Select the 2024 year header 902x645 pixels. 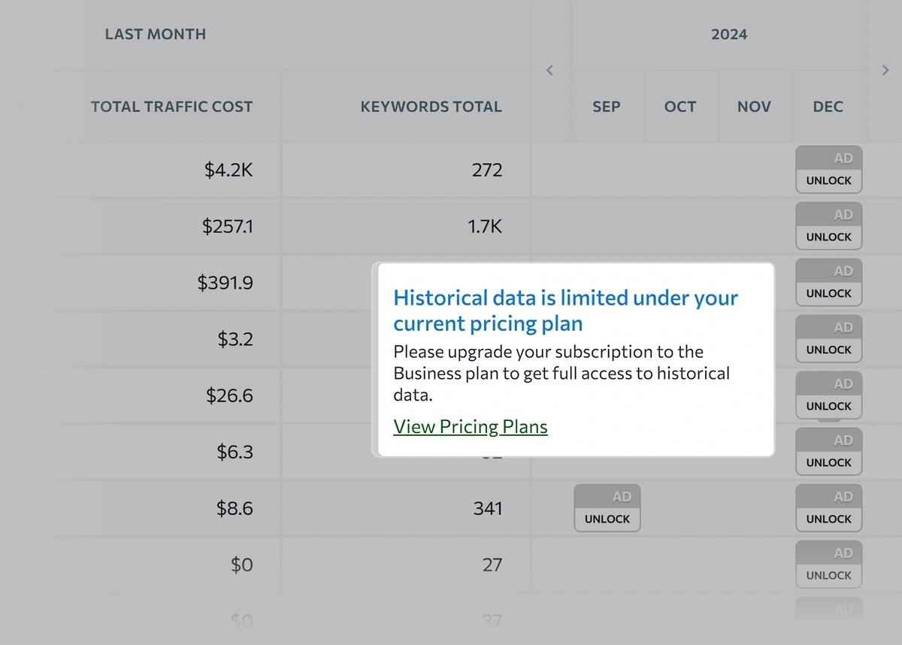[729, 34]
